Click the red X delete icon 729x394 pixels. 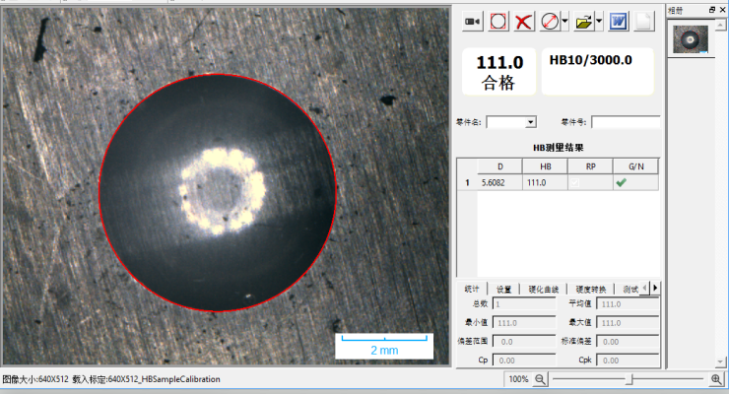point(524,21)
